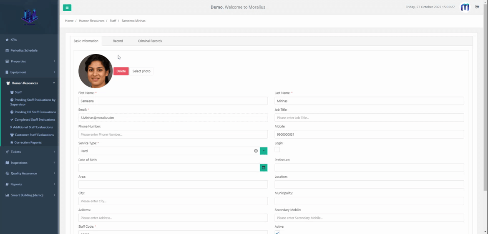Click the Job Title input field

coord(369,118)
